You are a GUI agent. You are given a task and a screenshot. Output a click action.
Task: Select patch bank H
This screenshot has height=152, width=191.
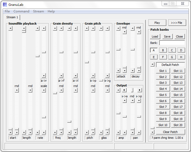(181, 57)
